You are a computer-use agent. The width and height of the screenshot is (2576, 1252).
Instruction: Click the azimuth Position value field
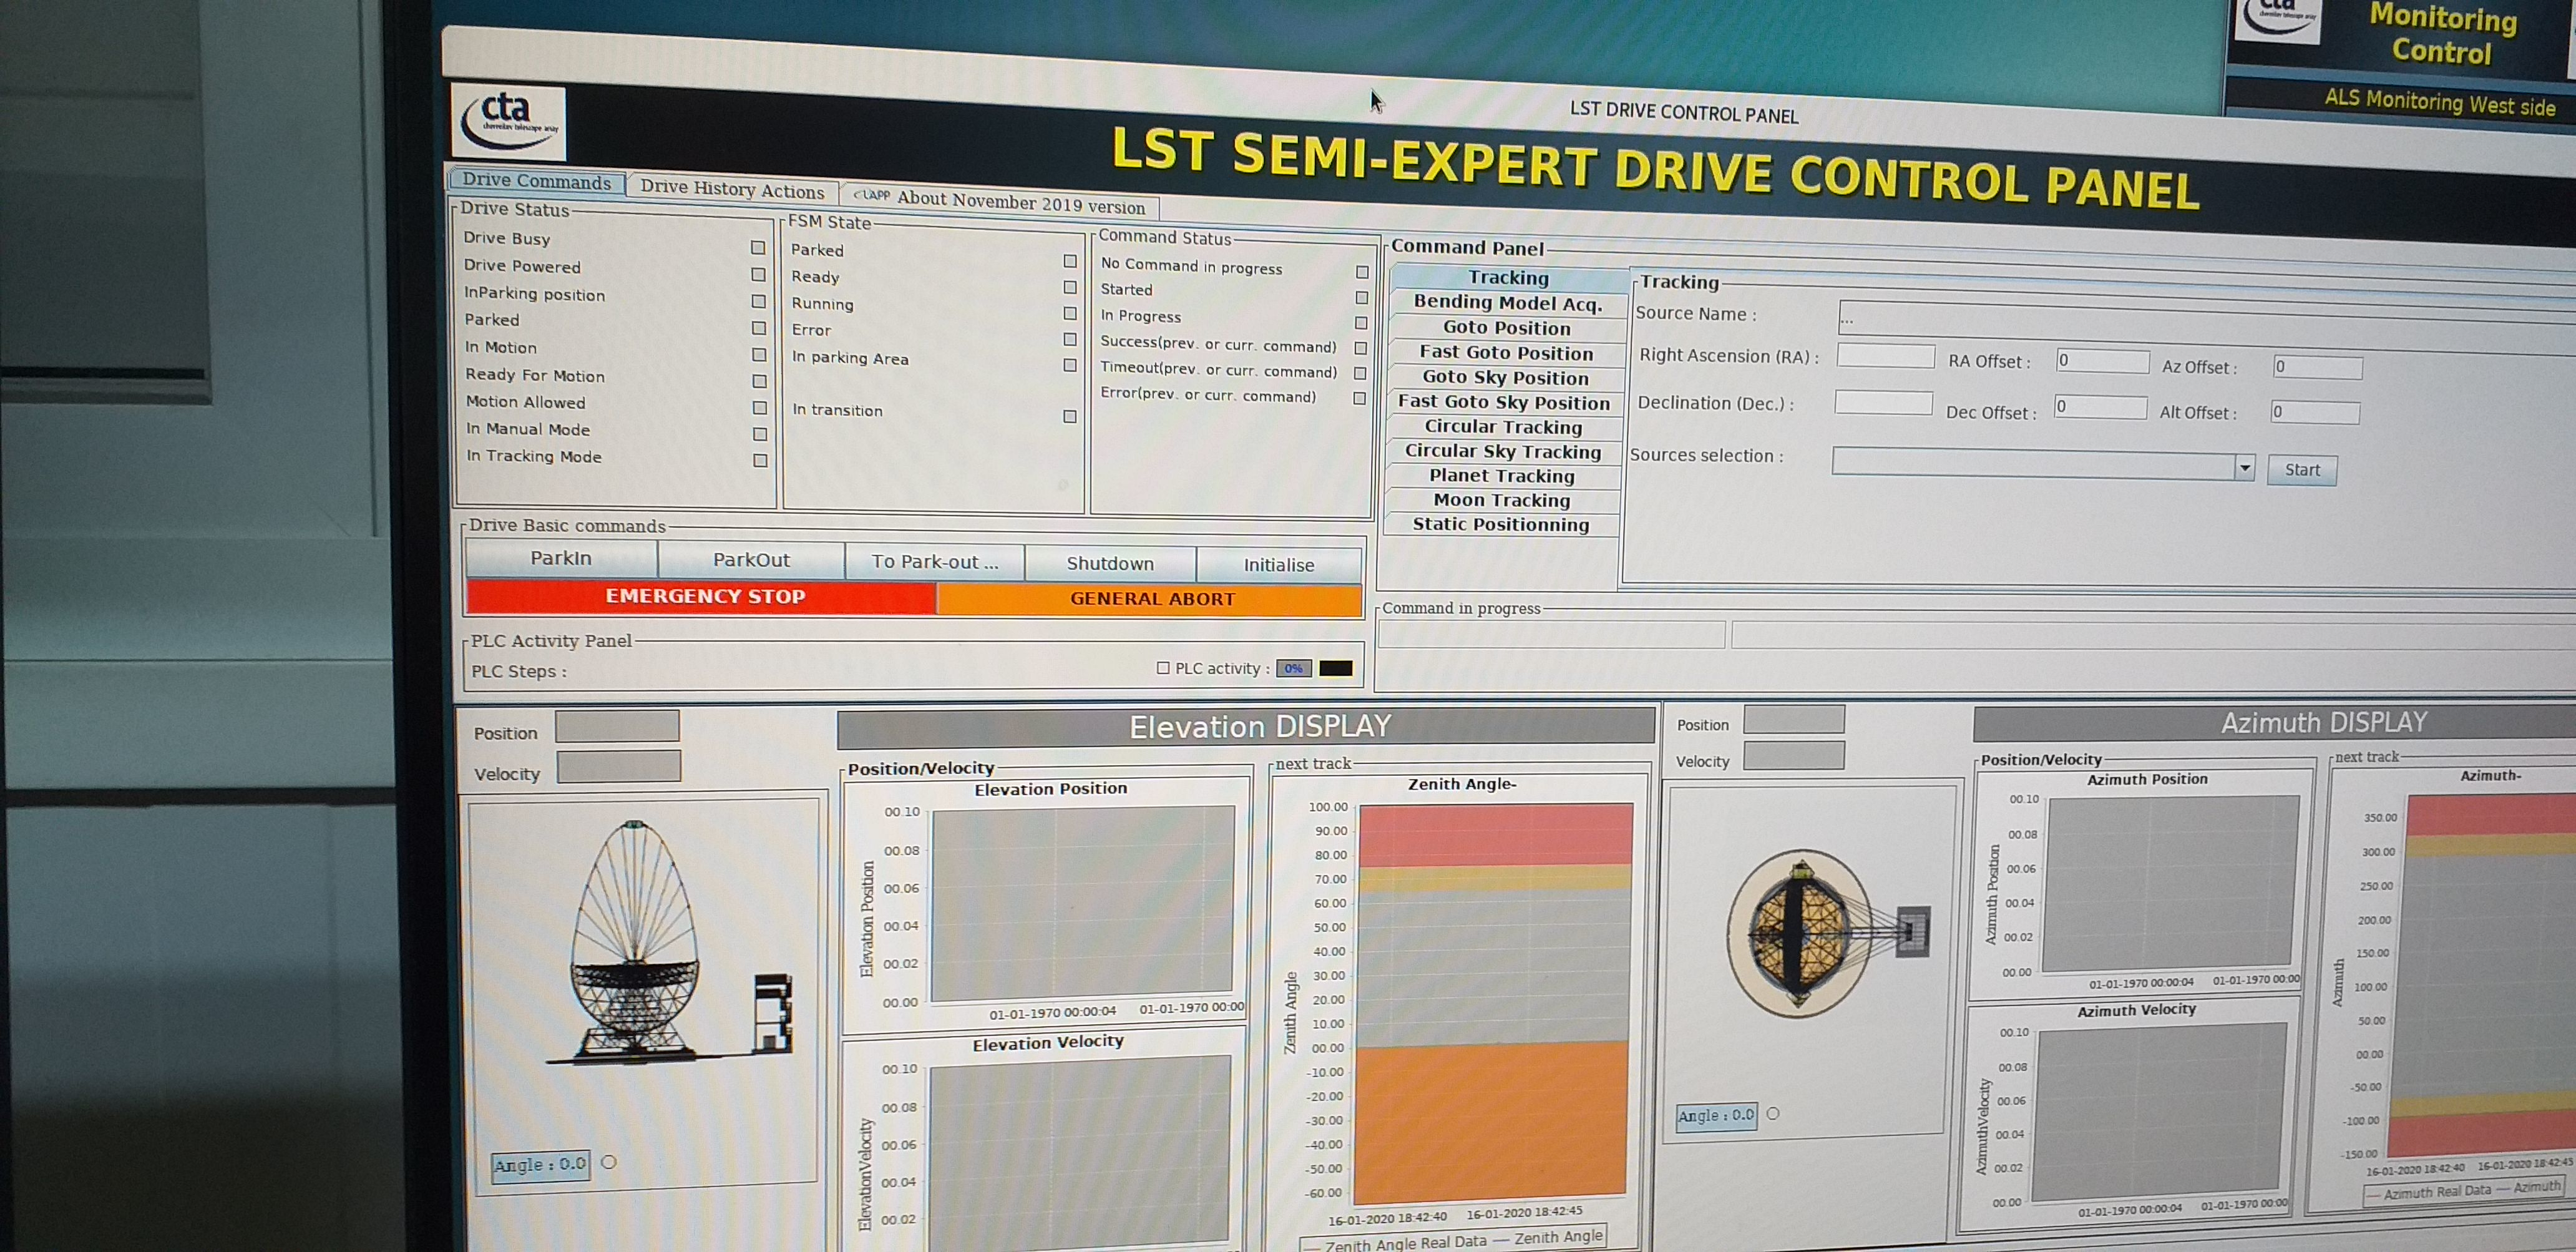(x=1794, y=719)
